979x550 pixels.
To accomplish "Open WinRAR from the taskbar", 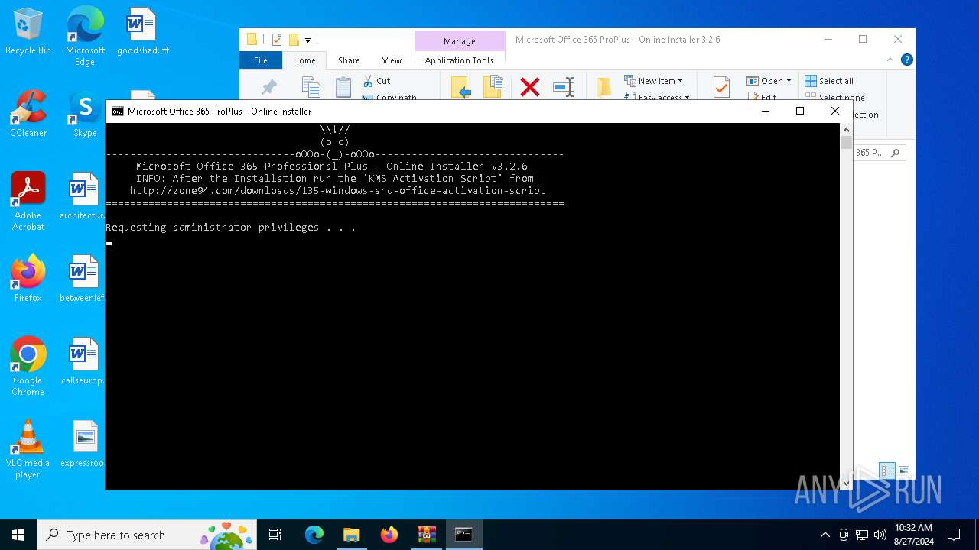I will (427, 535).
